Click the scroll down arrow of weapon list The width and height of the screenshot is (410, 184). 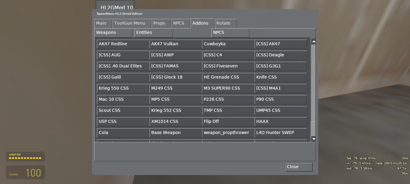[313, 139]
